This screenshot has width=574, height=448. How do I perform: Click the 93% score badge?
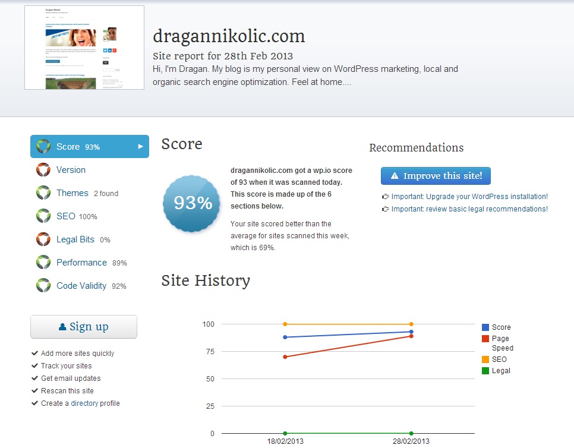(x=193, y=203)
